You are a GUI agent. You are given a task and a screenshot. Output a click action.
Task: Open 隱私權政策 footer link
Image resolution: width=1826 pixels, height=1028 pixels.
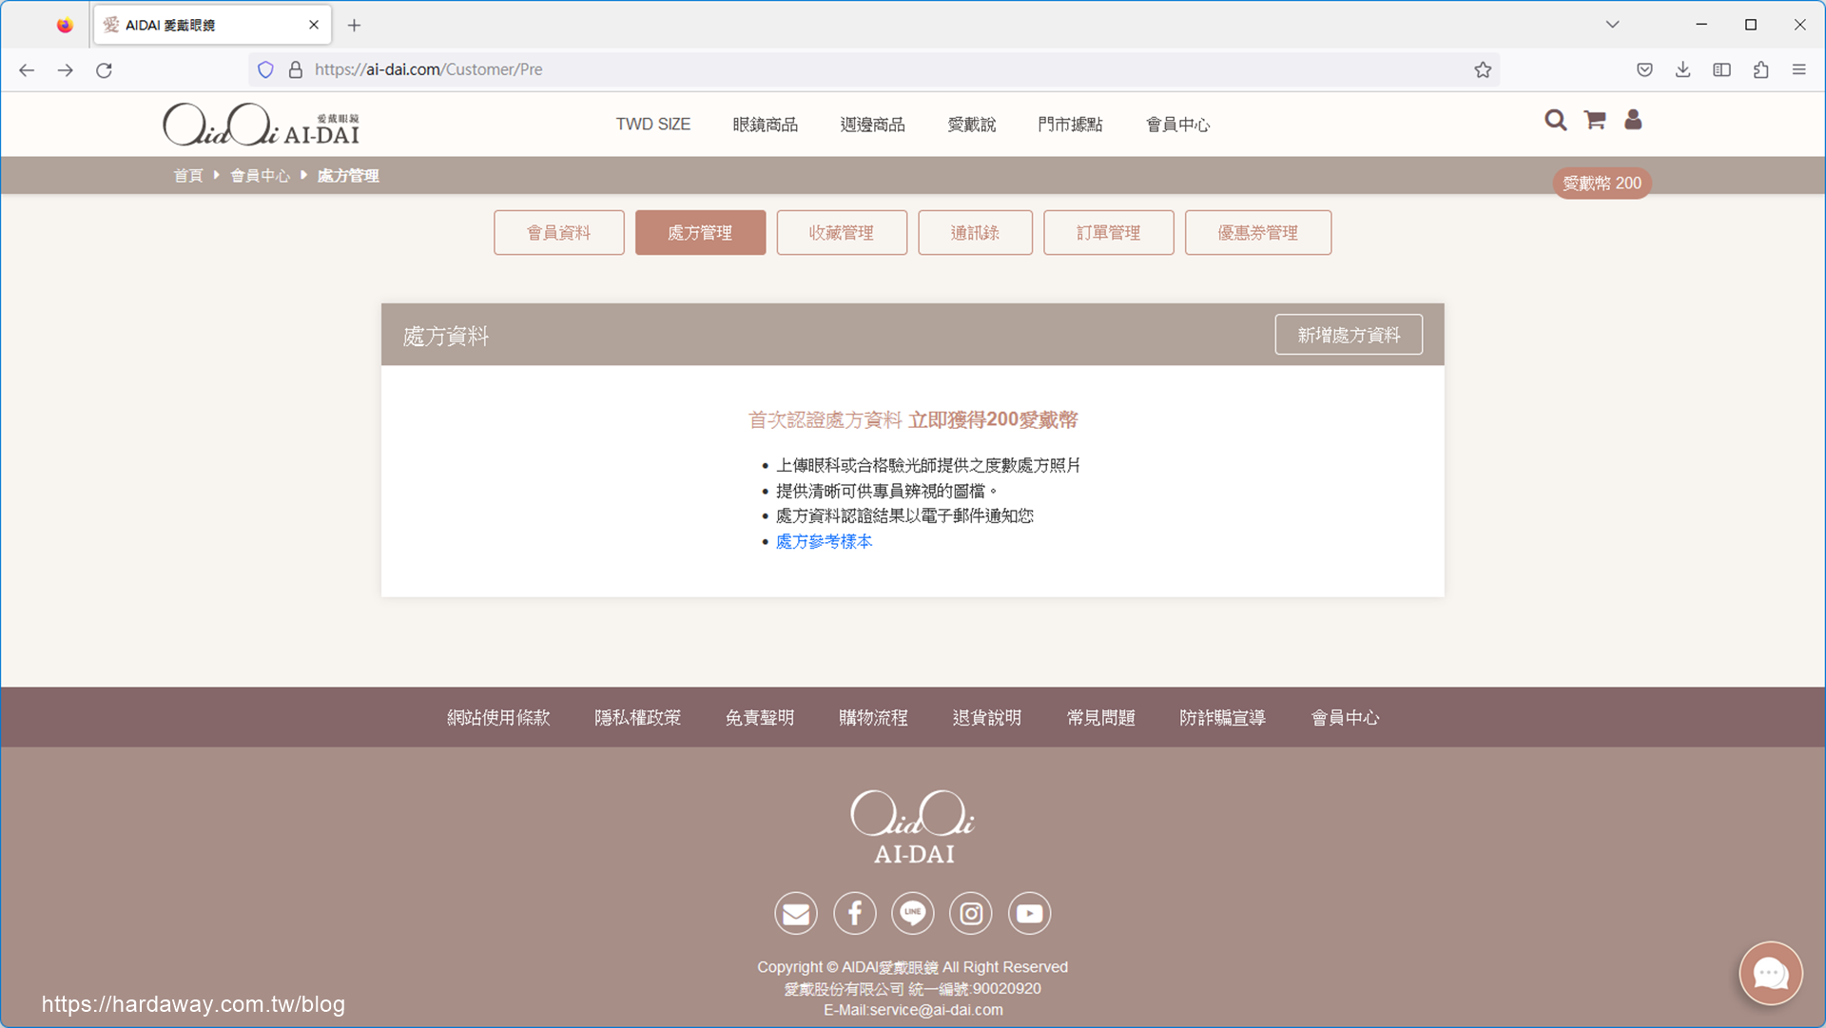pyautogui.click(x=638, y=718)
